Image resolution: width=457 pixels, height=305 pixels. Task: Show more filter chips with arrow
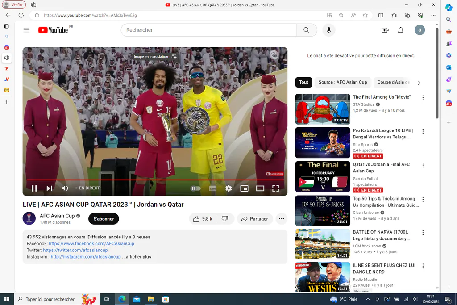pyautogui.click(x=419, y=83)
